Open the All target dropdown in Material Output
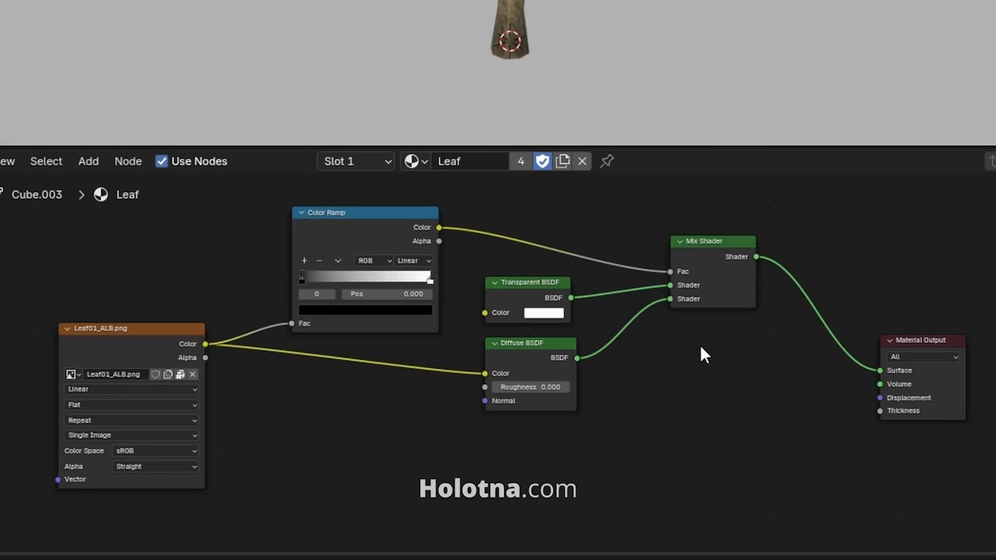 (923, 356)
